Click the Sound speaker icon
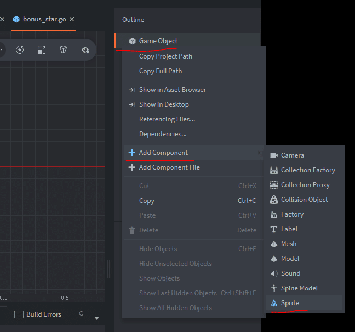This screenshot has height=332, width=355. point(274,273)
